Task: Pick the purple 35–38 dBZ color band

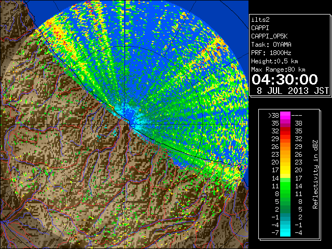Action: coord(285,123)
